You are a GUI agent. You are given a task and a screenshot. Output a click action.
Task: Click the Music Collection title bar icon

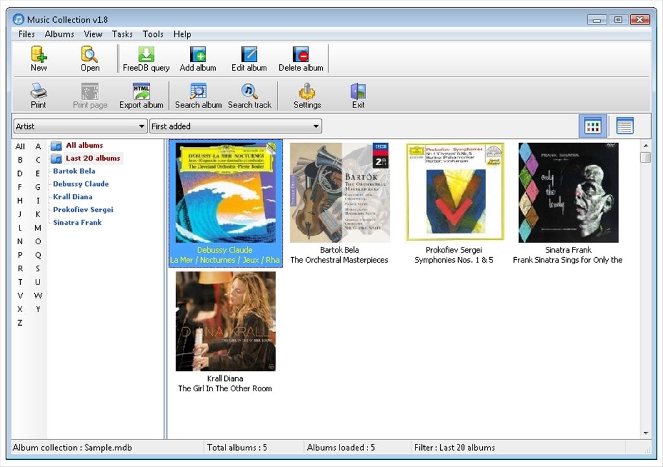(19, 19)
